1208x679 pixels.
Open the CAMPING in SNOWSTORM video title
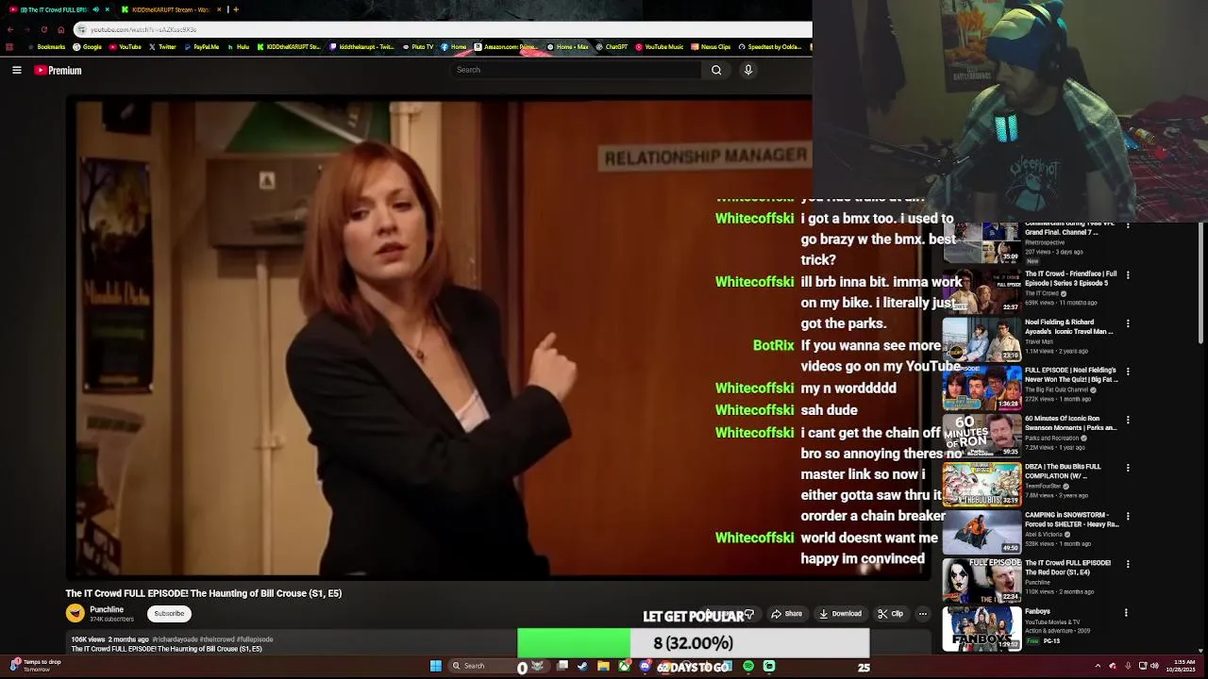point(1071,520)
